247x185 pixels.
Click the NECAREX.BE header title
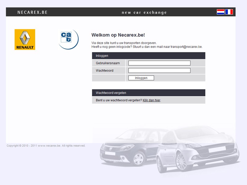coord(32,12)
